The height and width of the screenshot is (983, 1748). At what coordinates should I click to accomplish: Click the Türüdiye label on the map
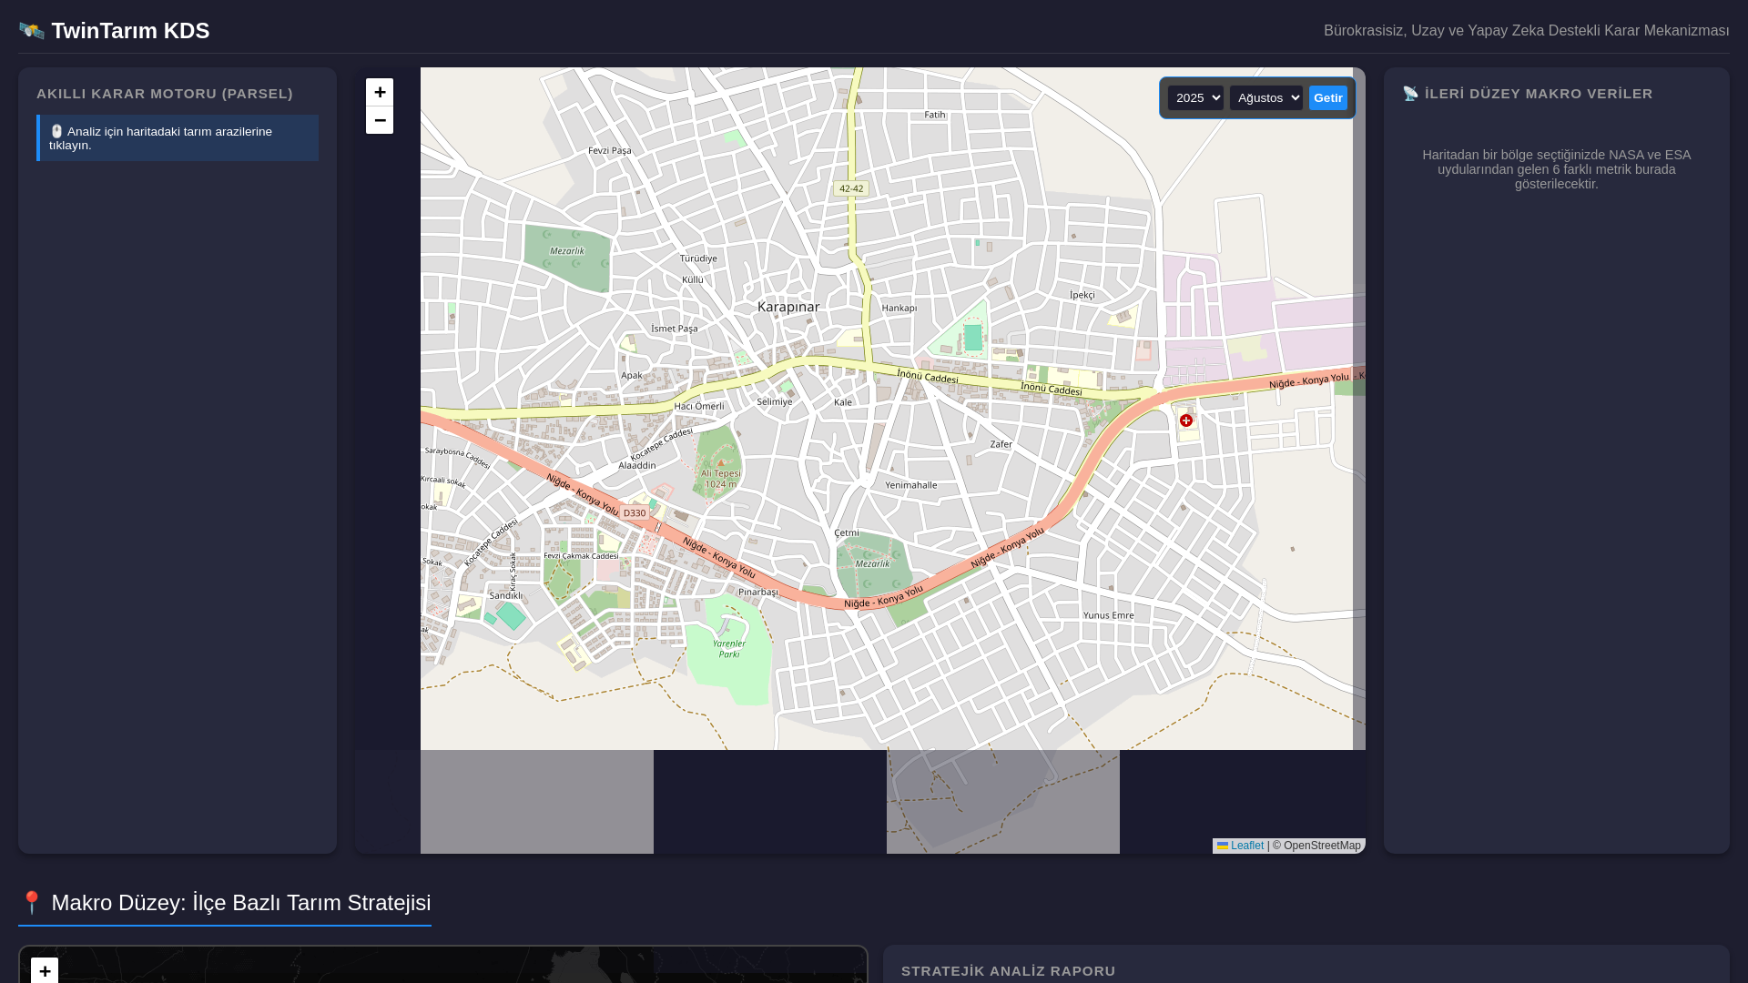699,258
